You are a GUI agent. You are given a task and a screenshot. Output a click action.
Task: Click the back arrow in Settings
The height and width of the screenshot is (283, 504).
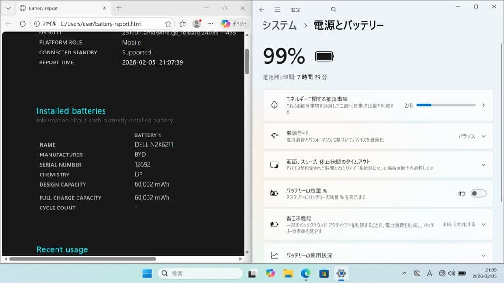pos(262,9)
